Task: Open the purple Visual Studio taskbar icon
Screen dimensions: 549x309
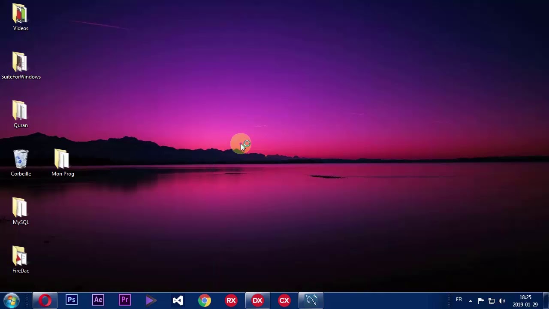Action: pos(151,300)
